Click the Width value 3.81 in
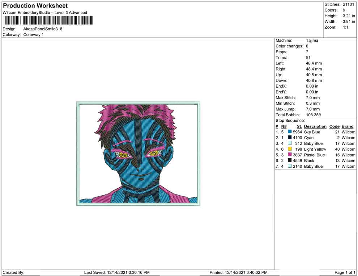This screenshot has height=276, width=358. point(349,21)
